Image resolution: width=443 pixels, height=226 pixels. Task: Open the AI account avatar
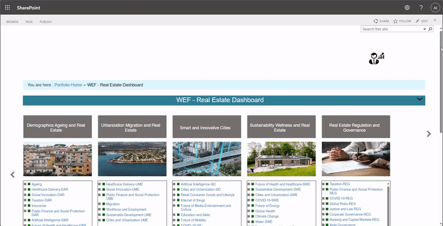435,8
